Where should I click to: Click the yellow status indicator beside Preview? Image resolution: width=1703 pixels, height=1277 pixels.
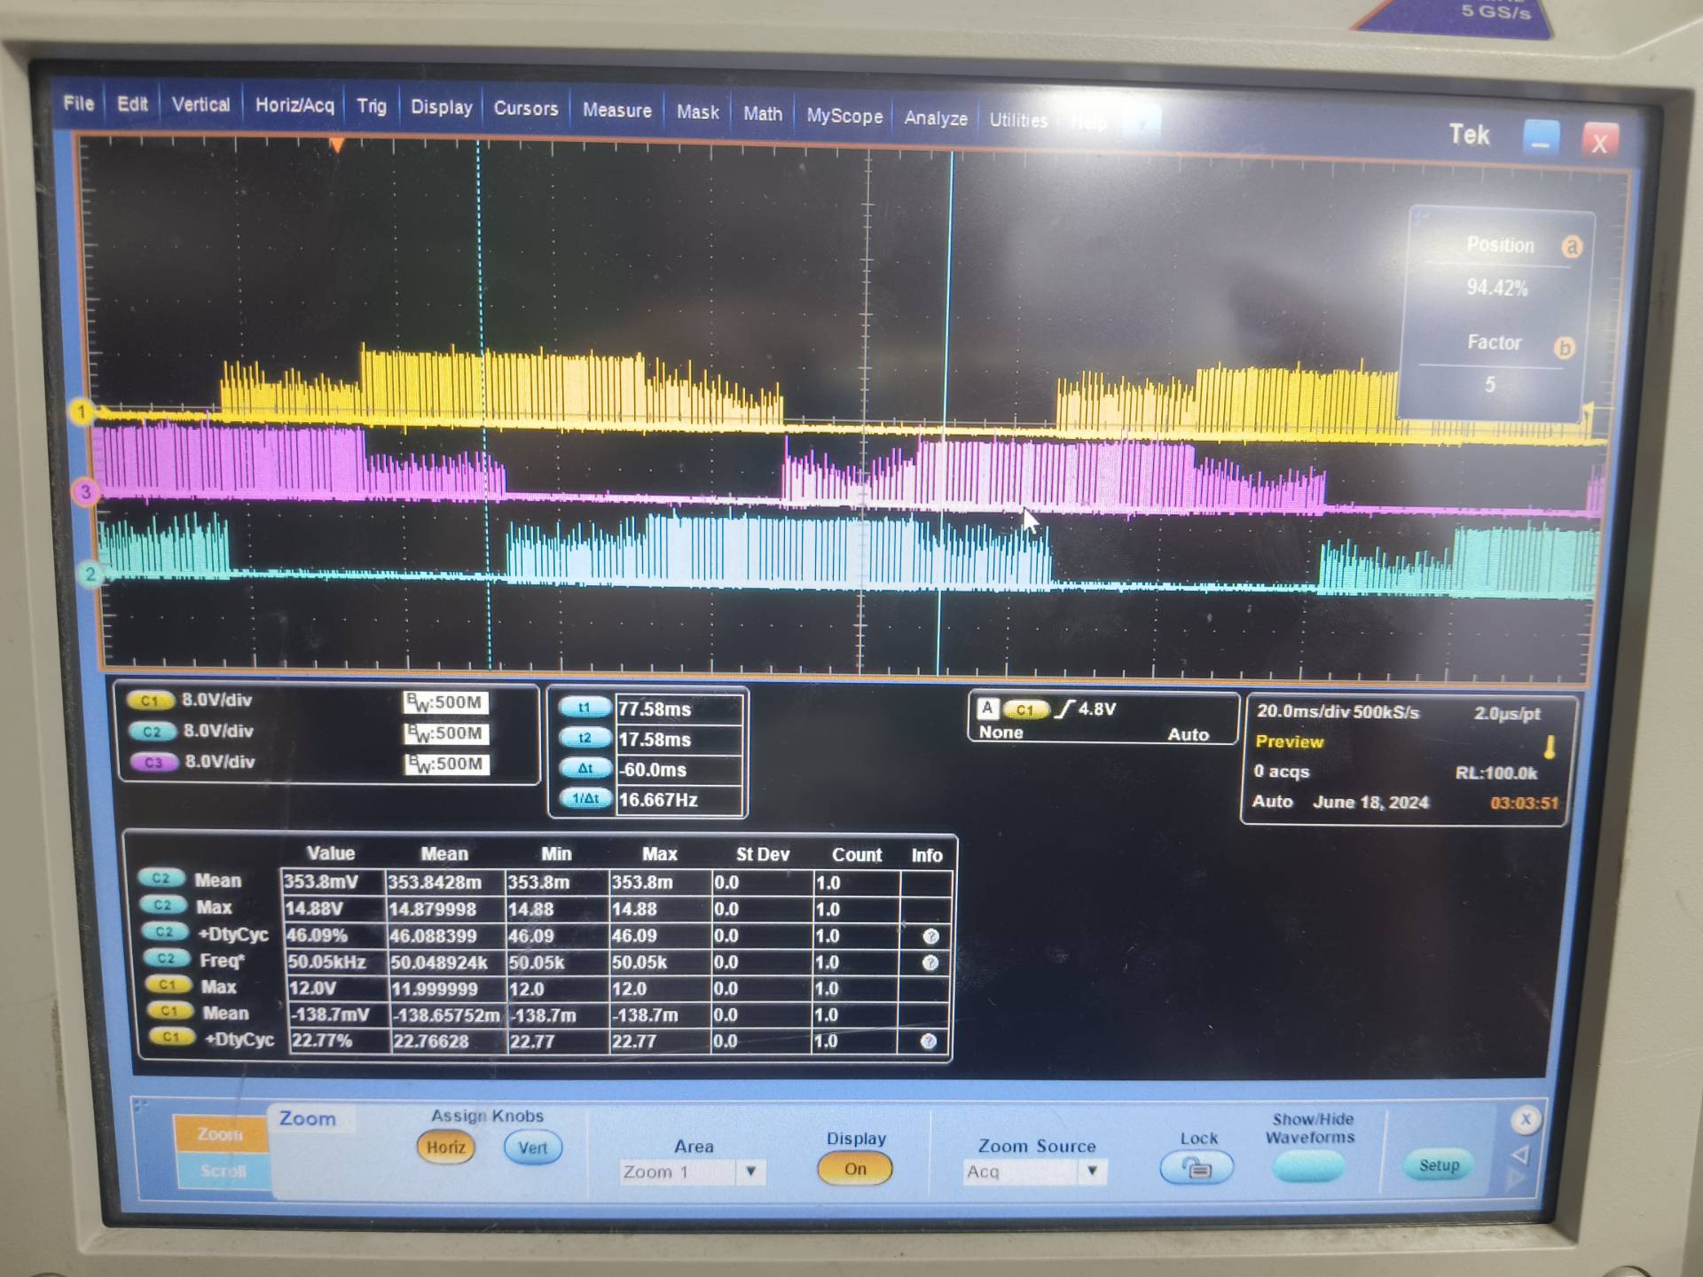(x=1550, y=747)
